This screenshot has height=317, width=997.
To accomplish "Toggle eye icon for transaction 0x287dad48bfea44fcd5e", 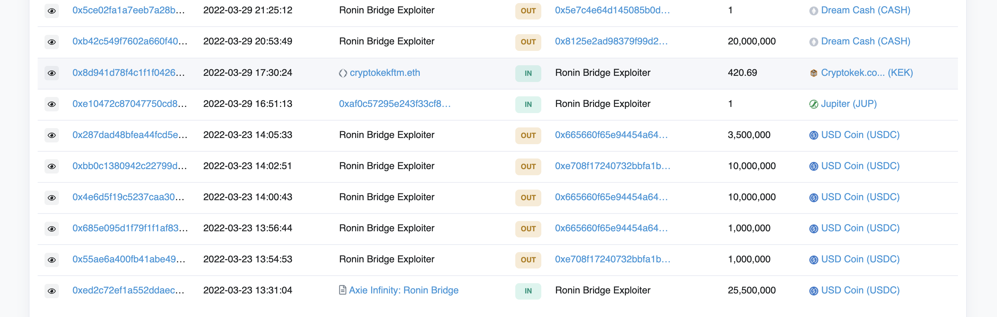I will coord(51,135).
